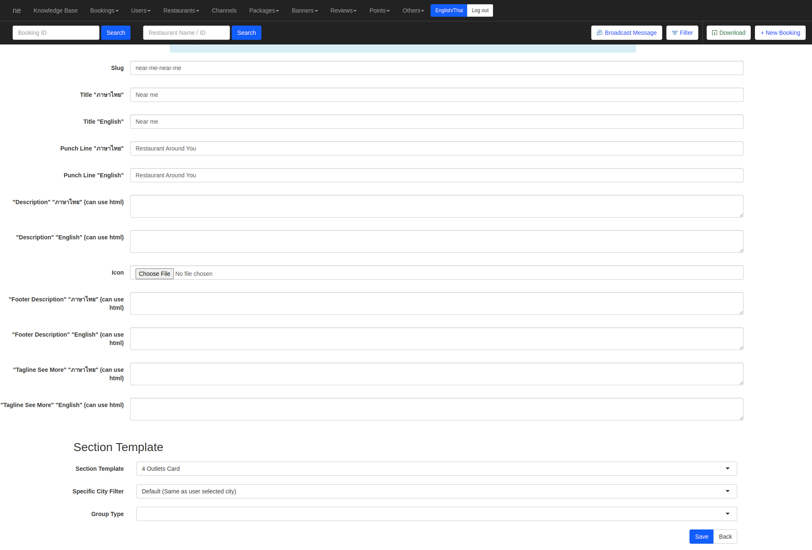Click the + New Booking button
The width and height of the screenshot is (812, 550).
coord(780,33)
